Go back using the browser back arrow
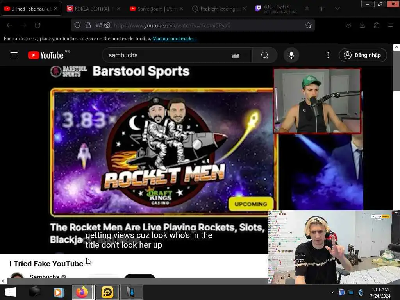 9,25
